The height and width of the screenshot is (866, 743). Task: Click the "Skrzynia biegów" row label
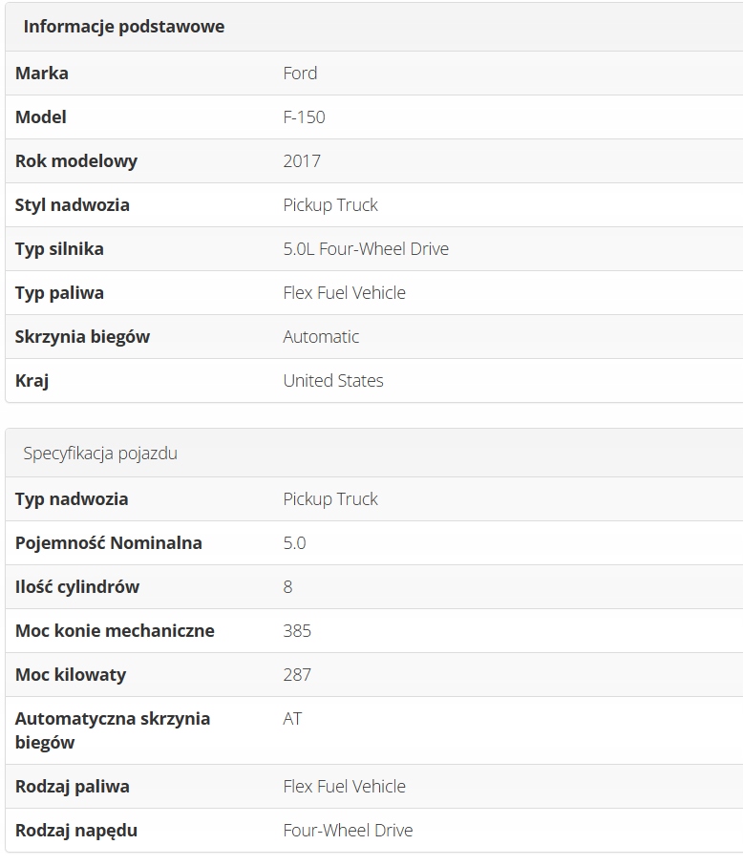(x=82, y=337)
